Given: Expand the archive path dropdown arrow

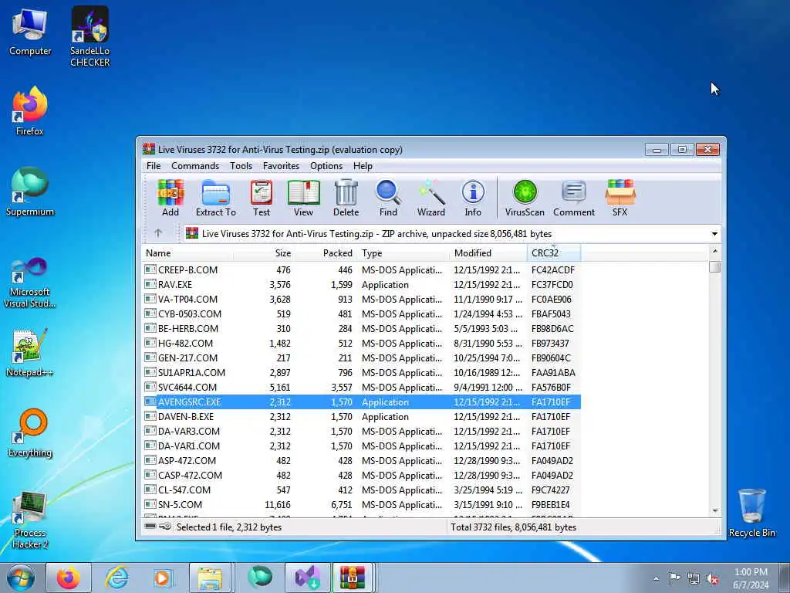Looking at the screenshot, I should [x=714, y=233].
